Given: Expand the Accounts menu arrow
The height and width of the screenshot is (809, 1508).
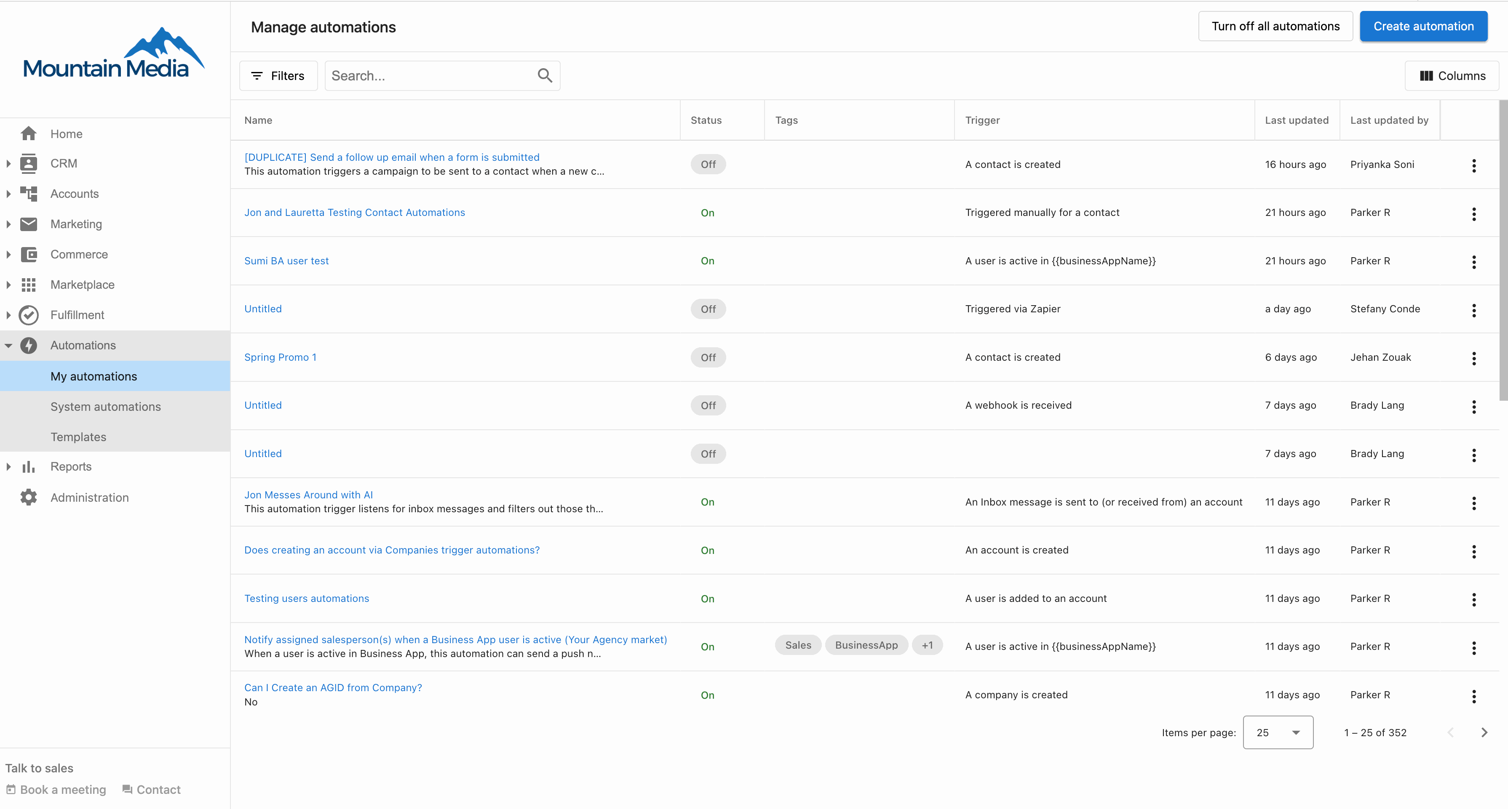Looking at the screenshot, I should 8,194.
